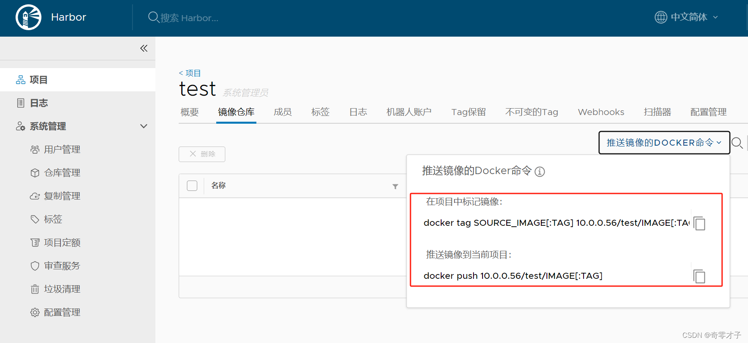Open 复制管理 in the sidebar
The width and height of the screenshot is (748, 343).
click(62, 196)
